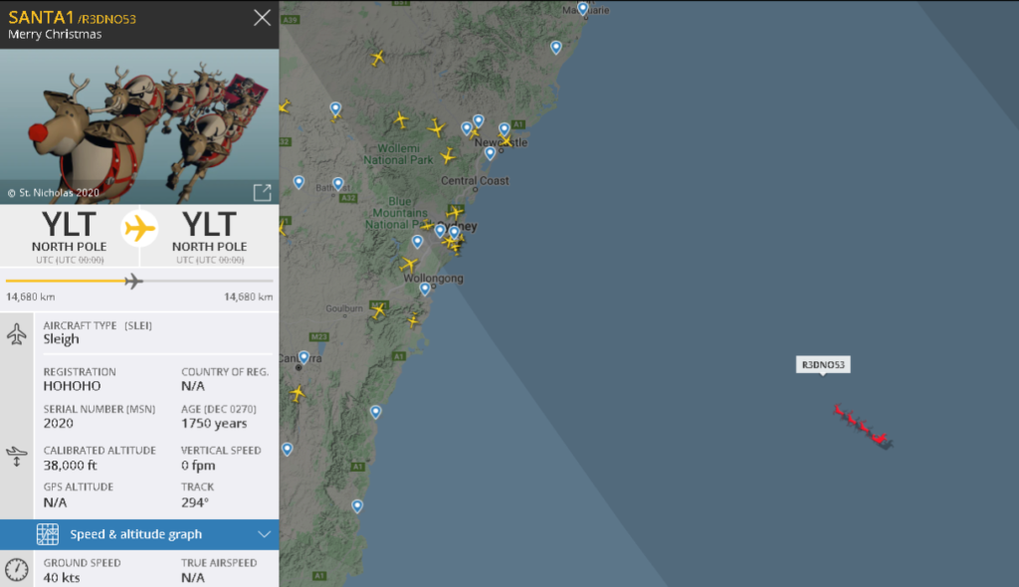This screenshot has width=1019, height=587.
Task: Select the departure airport YLT North Pole
Action: [x=70, y=236]
